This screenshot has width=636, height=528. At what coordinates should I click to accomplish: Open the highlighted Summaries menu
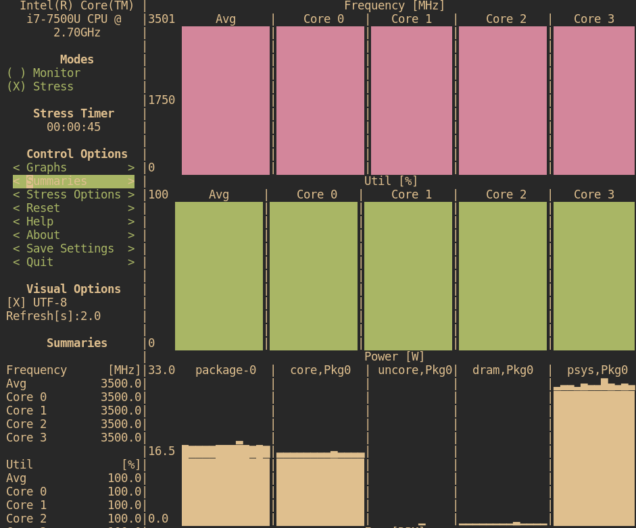[x=74, y=181]
